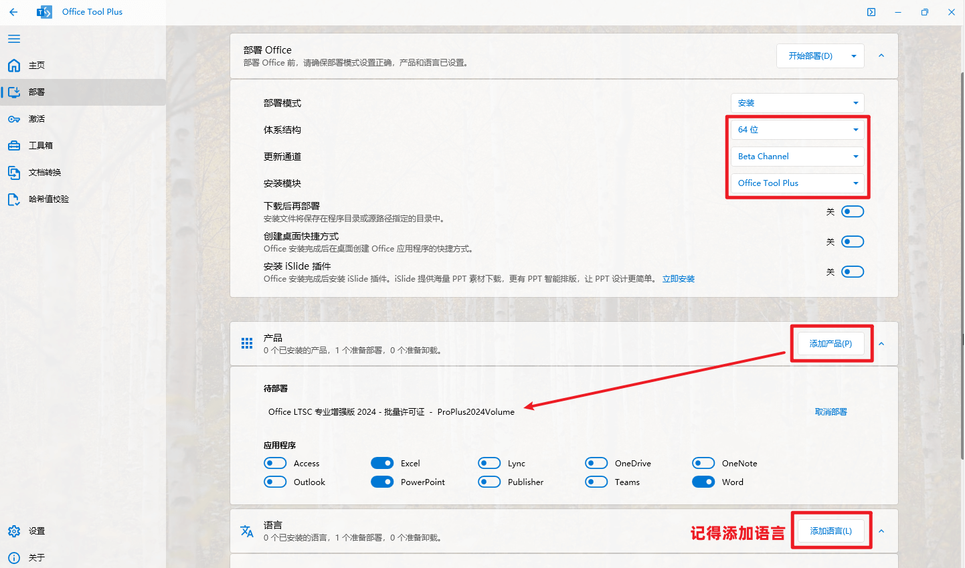Screen dimensions: 965x568
Task: Open the 哈希值校验 hash verification icon
Action: (13, 199)
